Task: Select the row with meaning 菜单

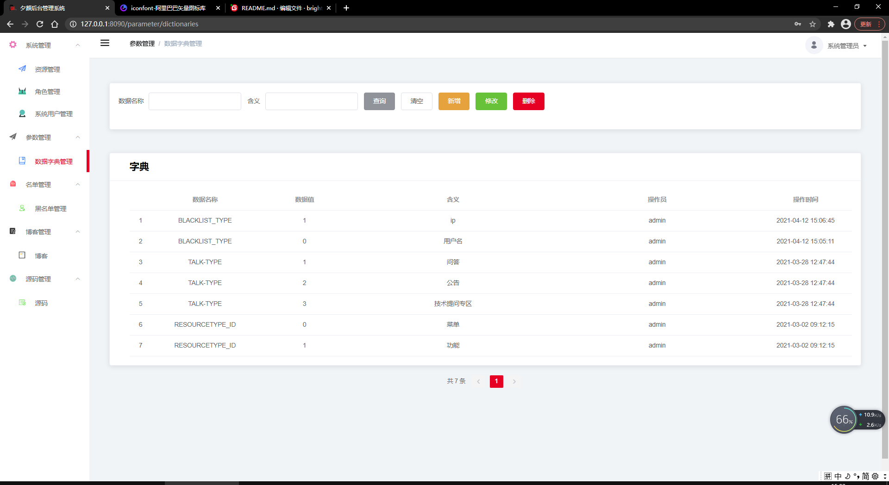Action: click(x=490, y=325)
